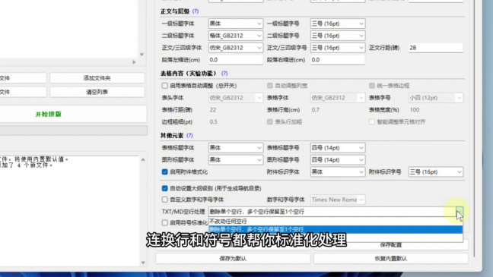Open the 附件标识字号 三号 (16pt) dropdown
Image resolution: width=493 pixels, height=277 pixels.
(435, 172)
